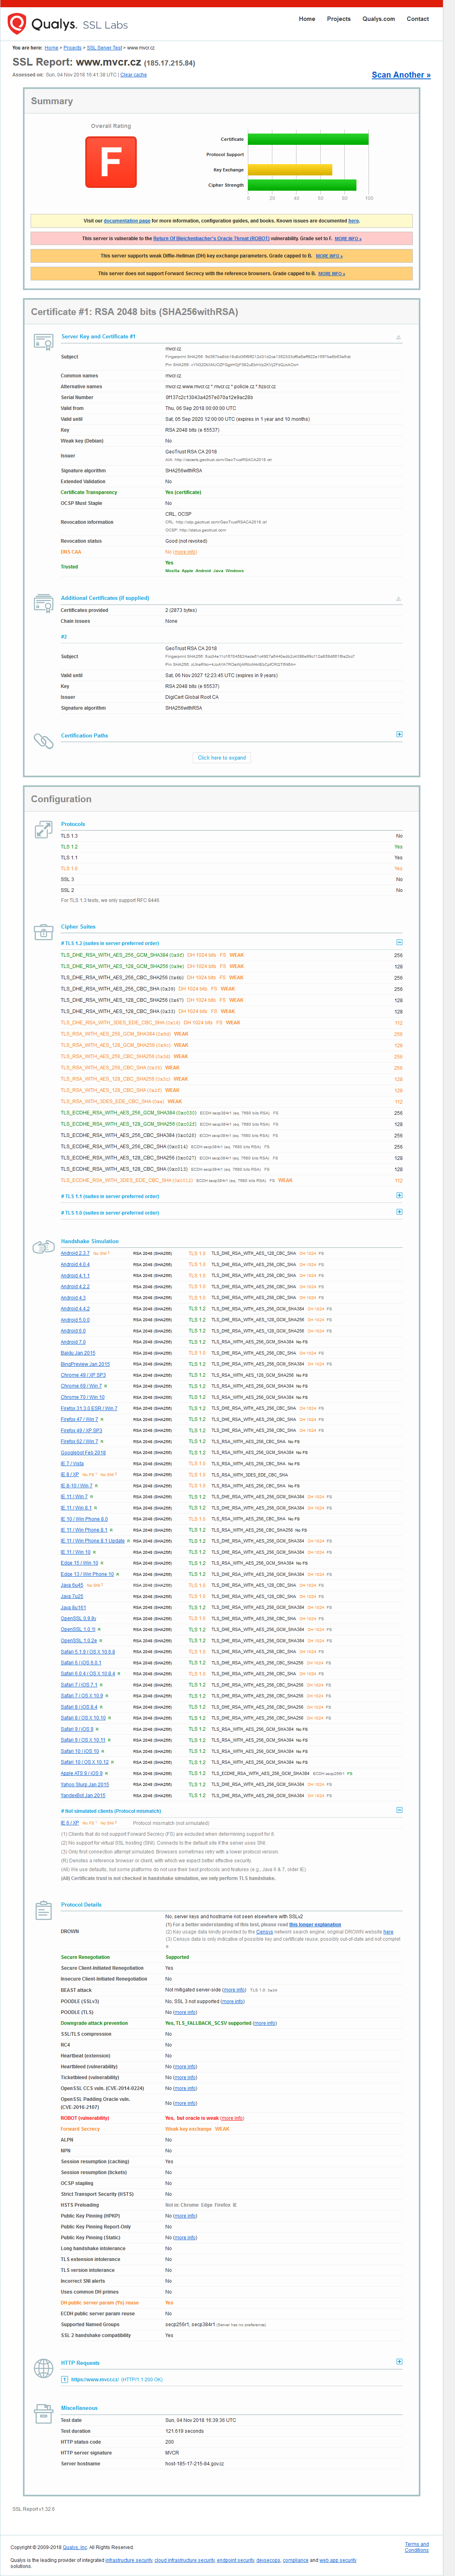This screenshot has width=455, height=2576.
Task: Select the 'Certificate Transparency' row label
Action: point(89,492)
